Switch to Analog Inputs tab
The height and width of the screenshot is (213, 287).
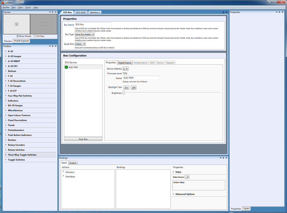140,62
